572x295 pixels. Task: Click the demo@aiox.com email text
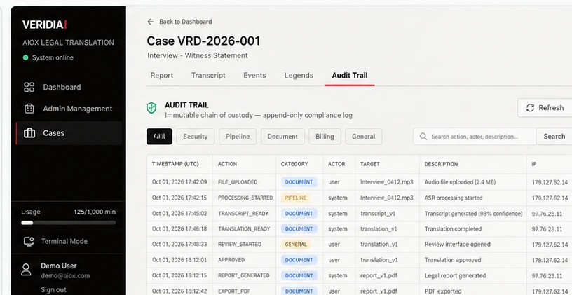[65, 275]
